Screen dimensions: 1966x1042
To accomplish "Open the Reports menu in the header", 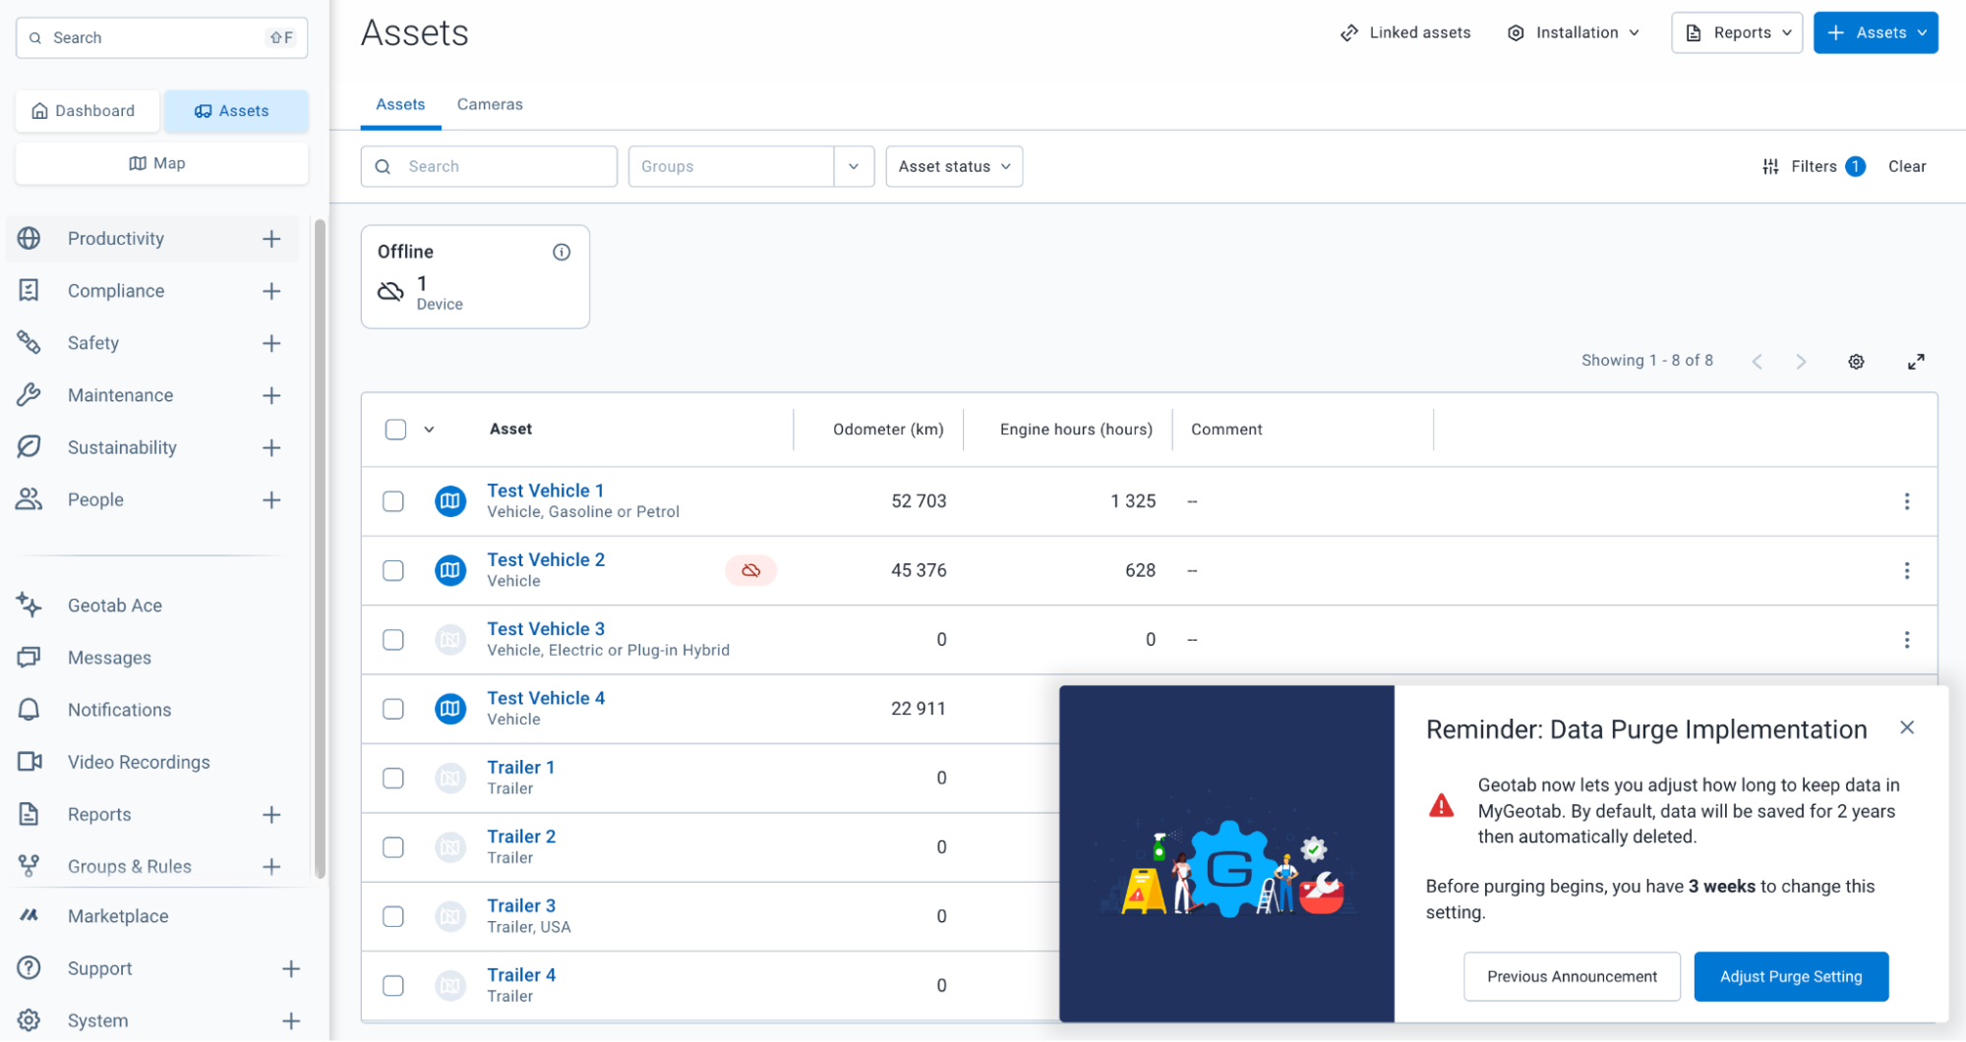I will click(x=1736, y=32).
